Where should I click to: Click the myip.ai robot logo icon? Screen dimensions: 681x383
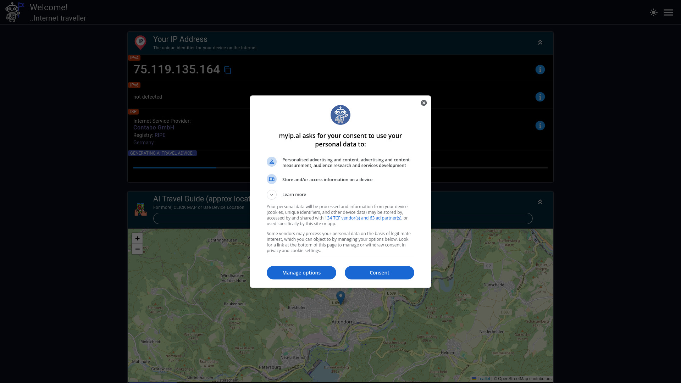[13, 12]
